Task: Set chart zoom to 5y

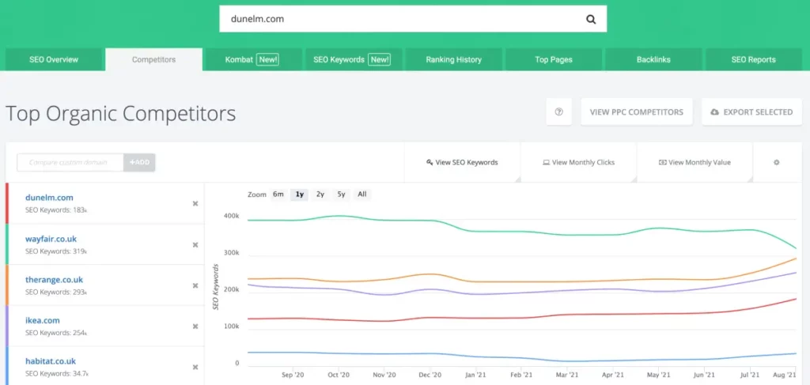Action: pyautogui.click(x=341, y=194)
